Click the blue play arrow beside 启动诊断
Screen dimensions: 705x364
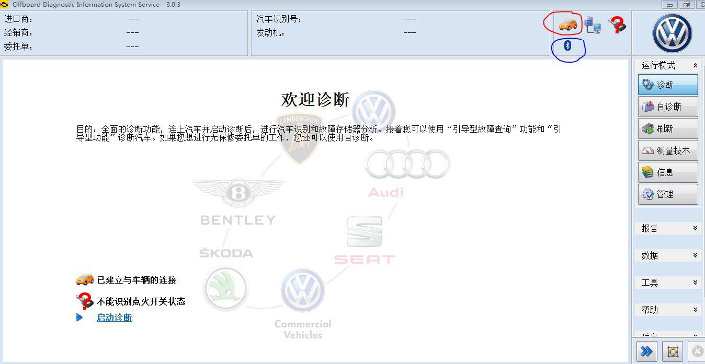coord(79,317)
